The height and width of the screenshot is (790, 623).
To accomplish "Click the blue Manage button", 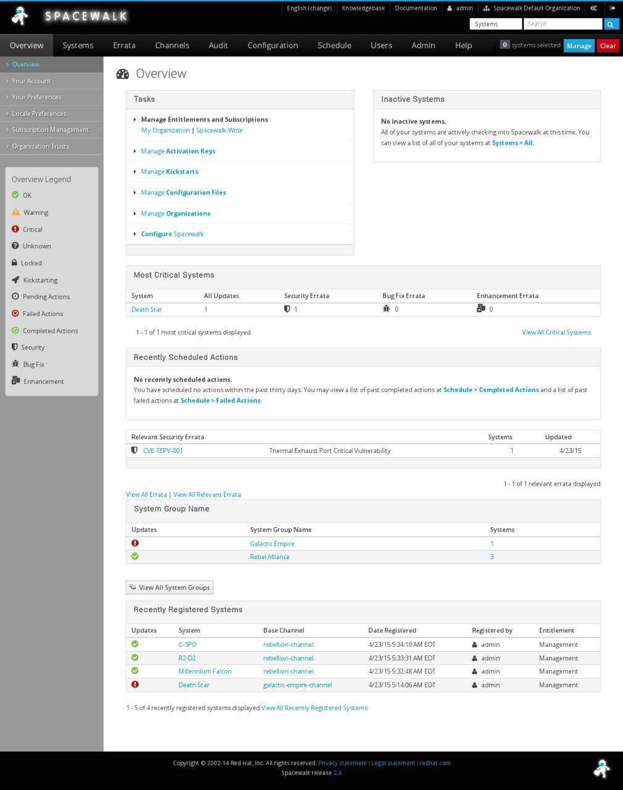I will pos(579,46).
